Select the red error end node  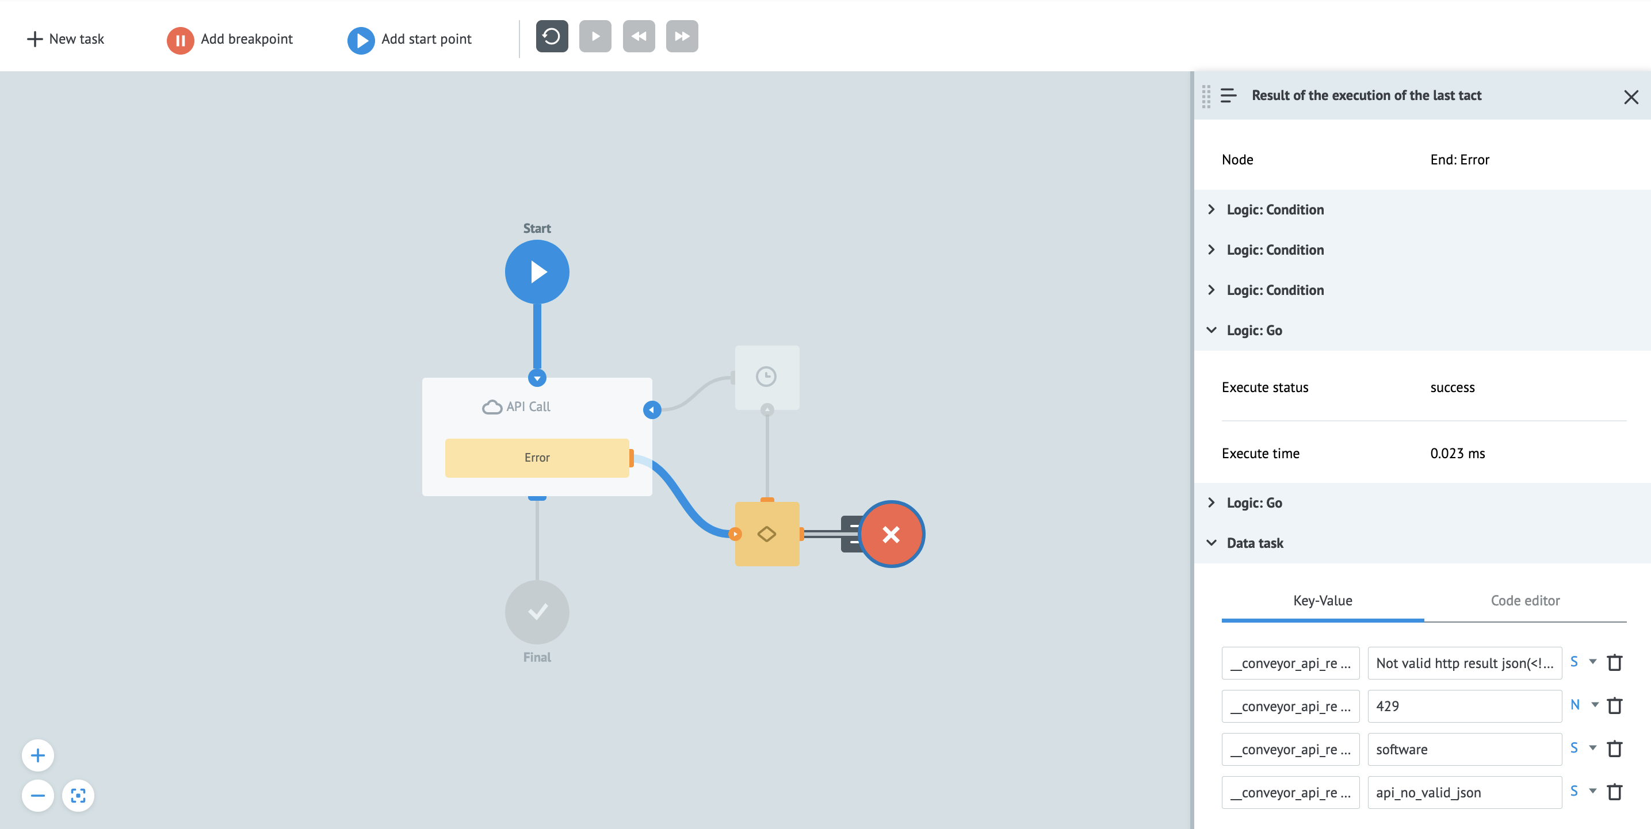891,534
